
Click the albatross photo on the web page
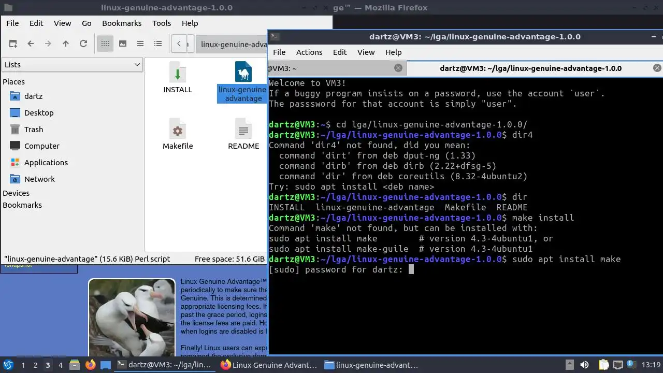point(132,319)
